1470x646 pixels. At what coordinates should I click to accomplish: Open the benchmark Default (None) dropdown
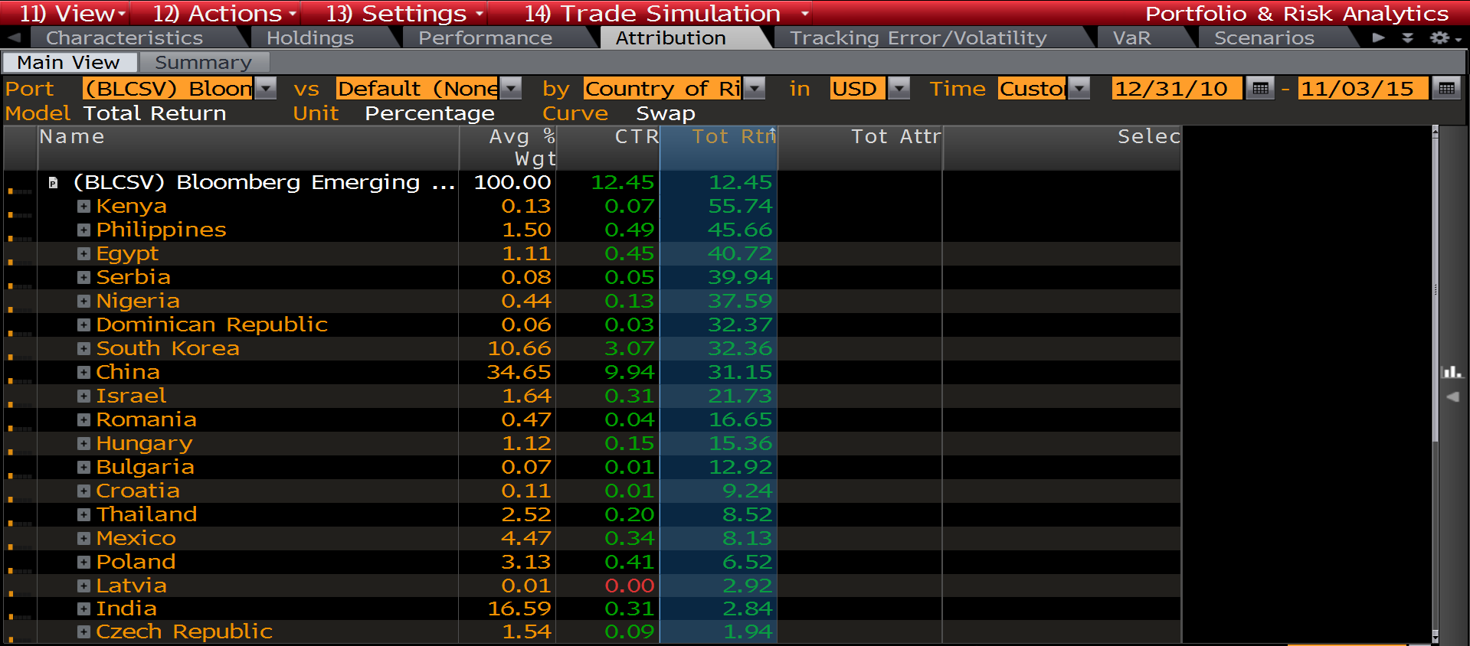510,89
